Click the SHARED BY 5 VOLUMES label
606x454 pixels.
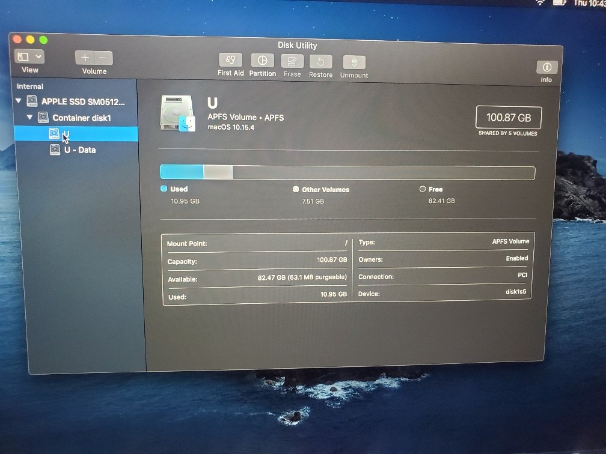click(x=507, y=133)
